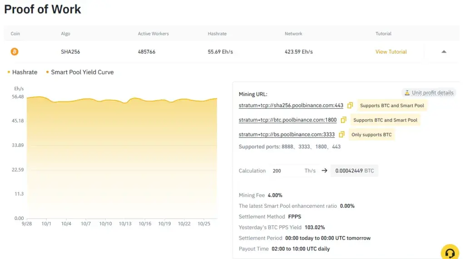The width and height of the screenshot is (465, 259).
Task: Collapse the SHA256 row with the up arrow
Action: coord(444,52)
